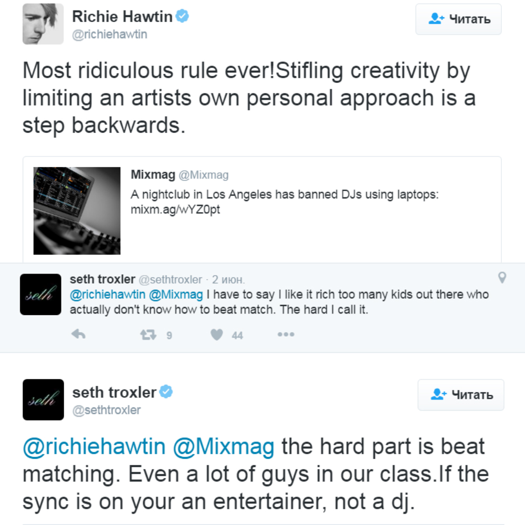Viewport: 525px width, 525px height.
Task: Click Richie Hawtin's verified badge
Action: pos(182,16)
